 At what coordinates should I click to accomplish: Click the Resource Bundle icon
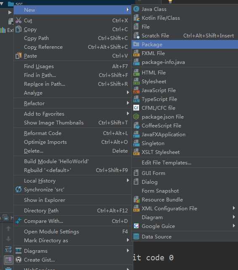coord(136,200)
